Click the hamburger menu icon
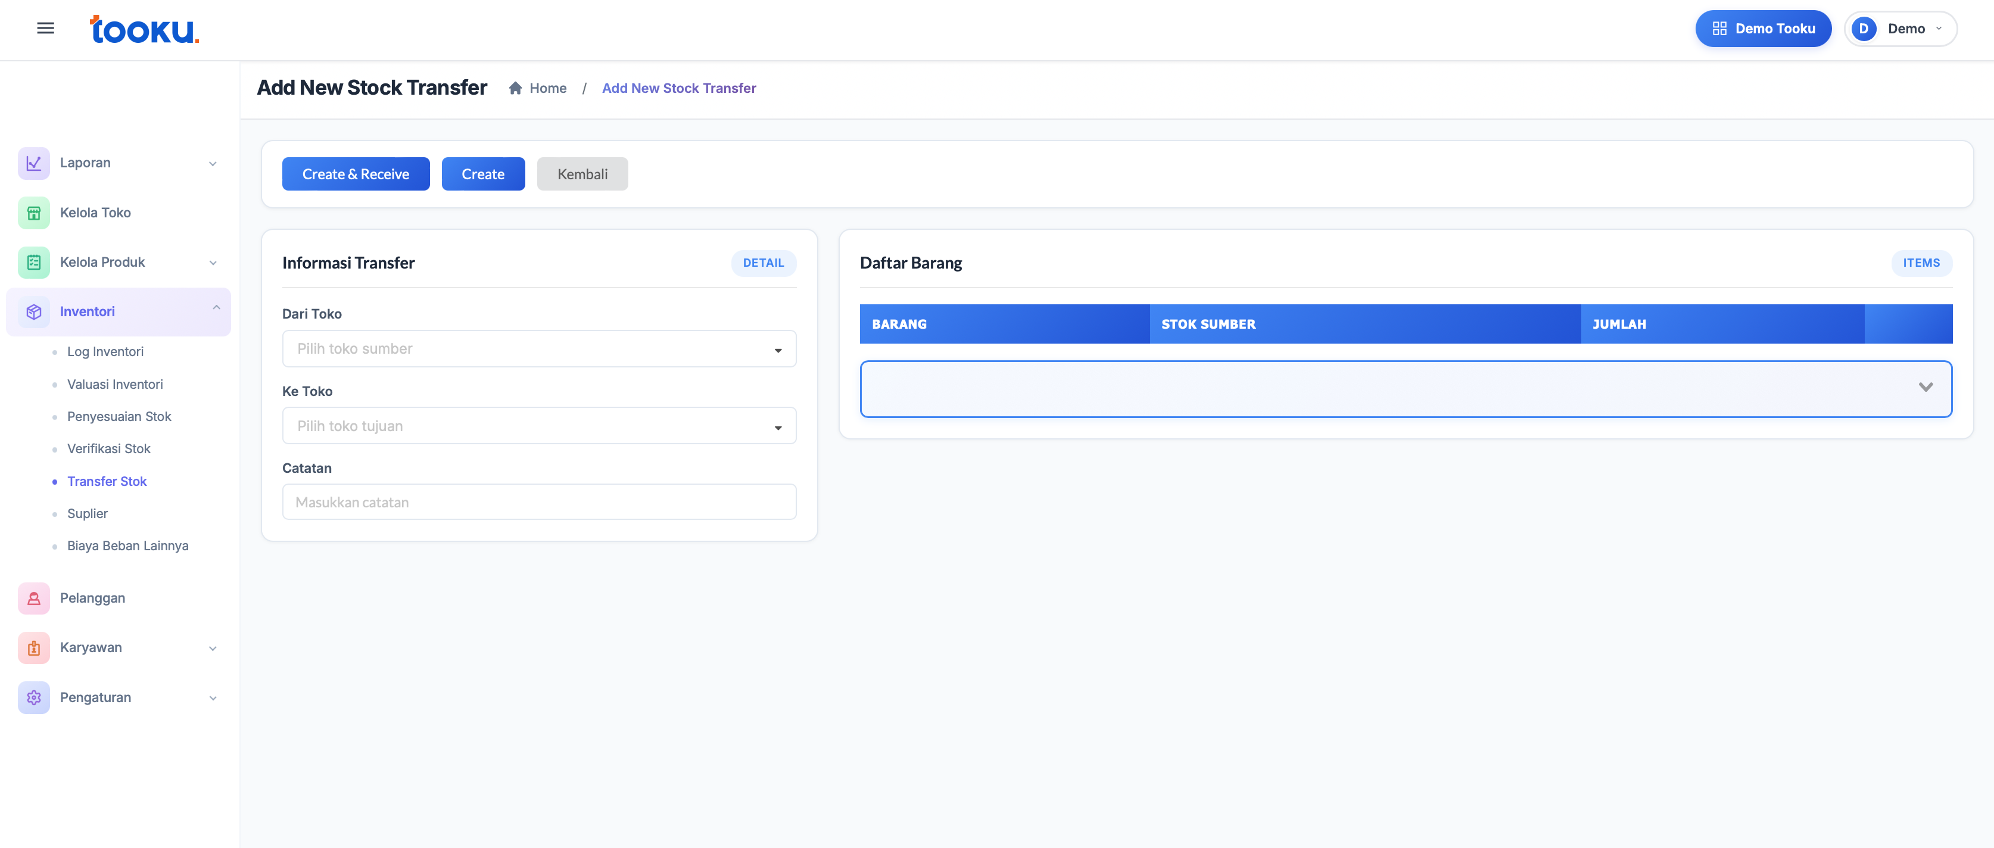The width and height of the screenshot is (1994, 848). [46, 29]
